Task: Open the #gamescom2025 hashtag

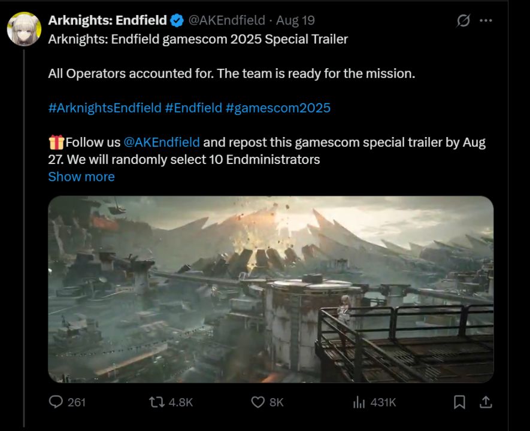Action: click(x=278, y=108)
